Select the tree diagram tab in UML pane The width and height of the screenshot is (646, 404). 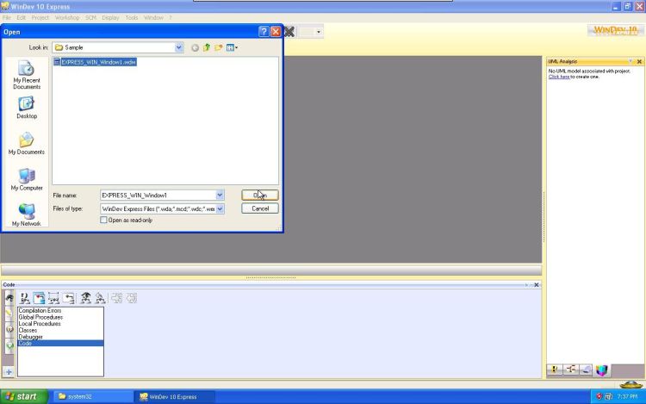[x=570, y=370]
